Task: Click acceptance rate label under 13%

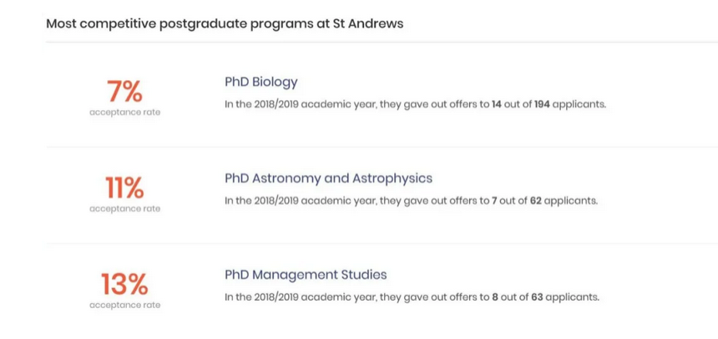Action: [x=125, y=305]
